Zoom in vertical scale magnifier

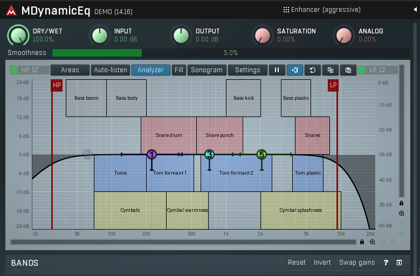pos(401,213)
